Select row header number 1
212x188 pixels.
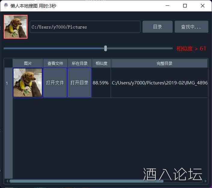click(8, 83)
